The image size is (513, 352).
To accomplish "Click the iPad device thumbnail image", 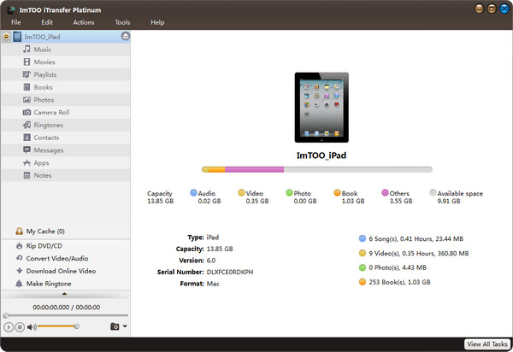I will point(321,108).
